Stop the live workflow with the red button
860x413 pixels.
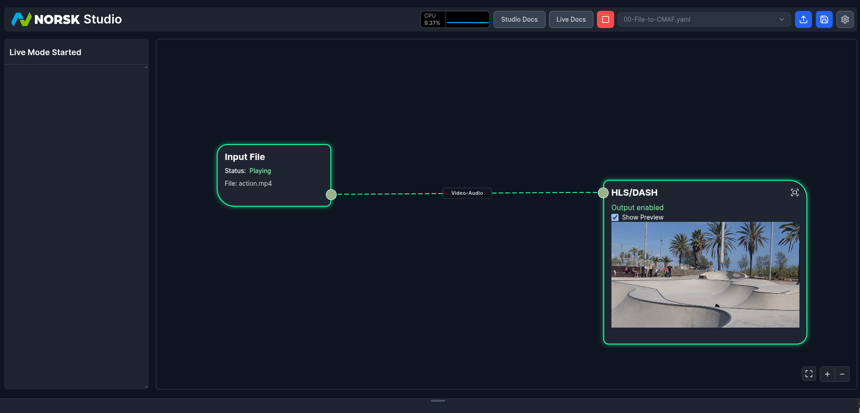click(x=605, y=19)
